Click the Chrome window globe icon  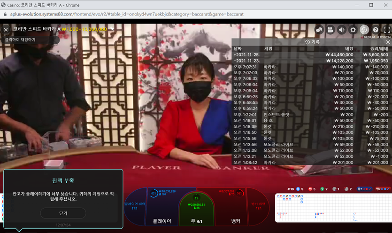(3, 5)
